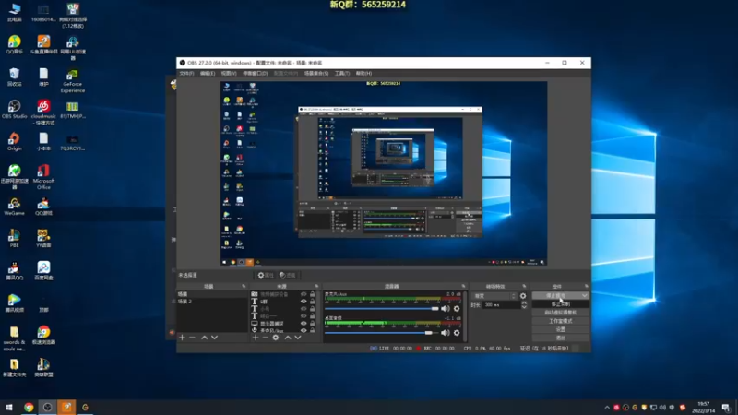Screen dimensions: 738x415
Task: Open 视图(V) menu
Action: click(229, 74)
